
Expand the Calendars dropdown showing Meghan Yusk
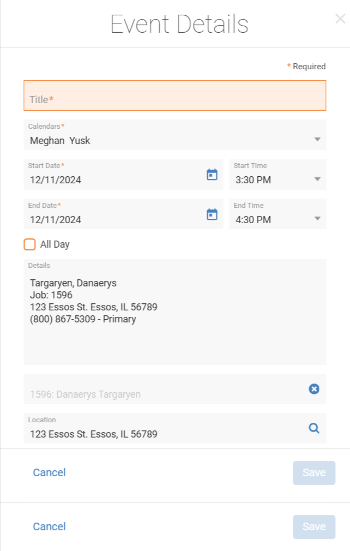point(175,135)
